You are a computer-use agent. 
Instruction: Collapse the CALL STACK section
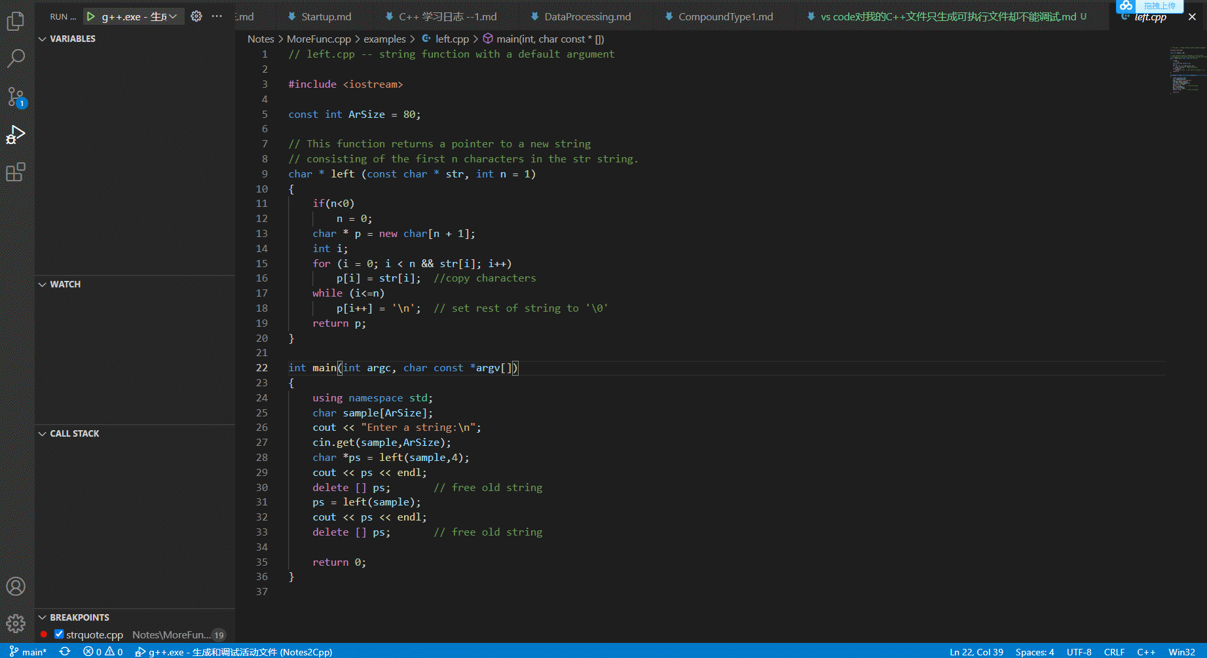pyautogui.click(x=42, y=433)
